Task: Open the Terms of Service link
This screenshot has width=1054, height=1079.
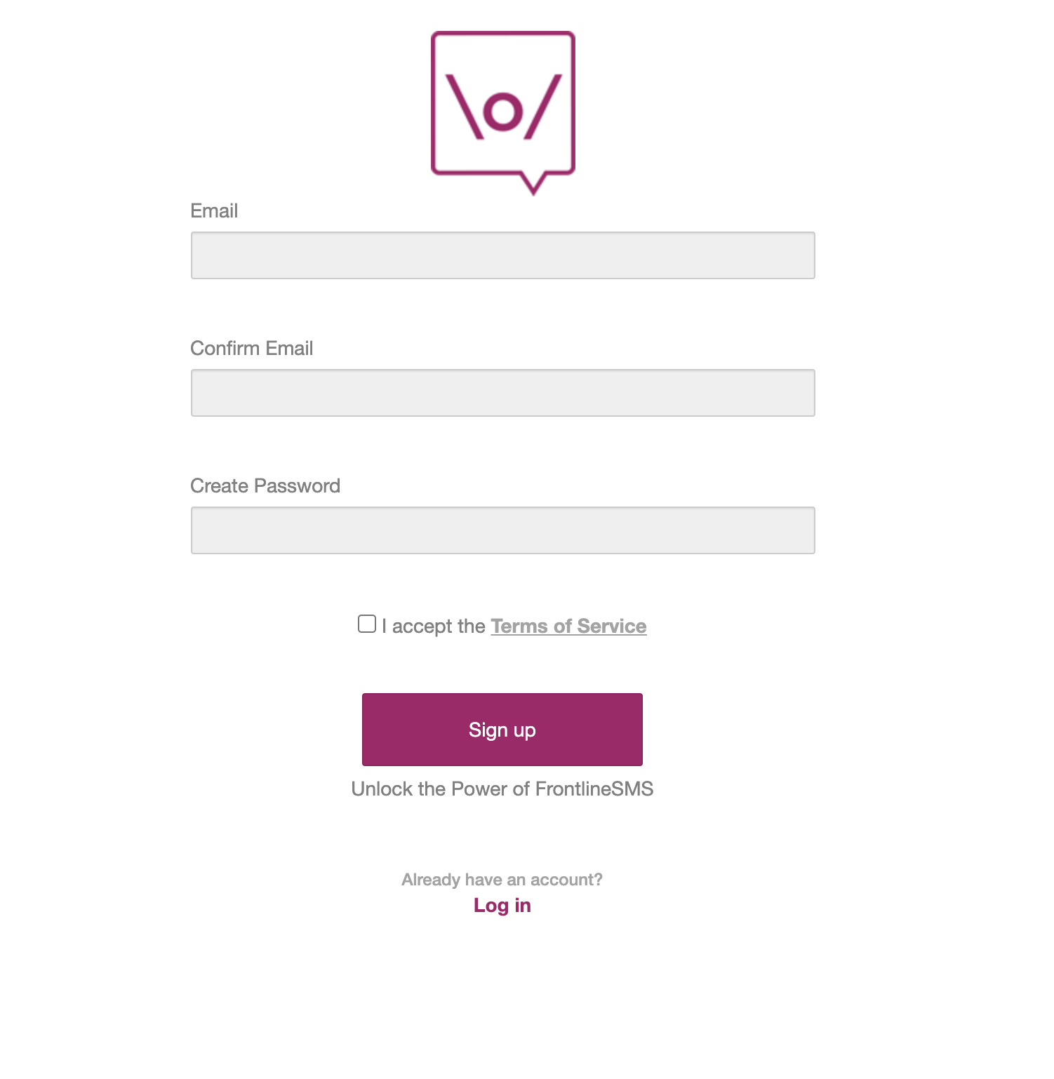Action: tap(568, 626)
